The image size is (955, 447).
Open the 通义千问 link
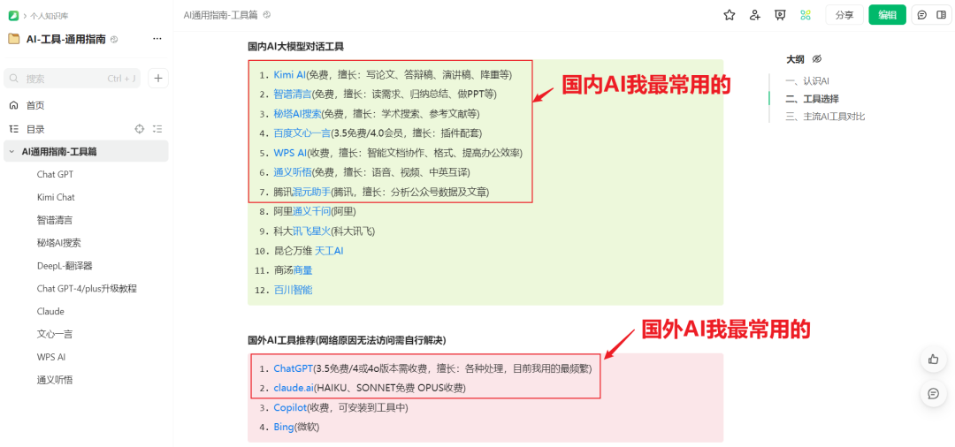point(311,212)
